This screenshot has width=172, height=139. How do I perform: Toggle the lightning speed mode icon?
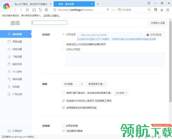pyautogui.click(x=108, y=10)
